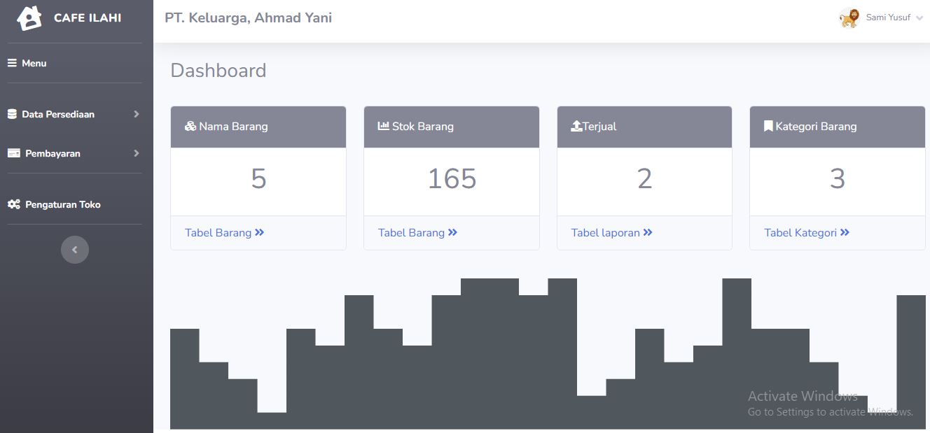This screenshot has width=930, height=433.
Task: Click the Pembayaran credit card icon
Action: click(x=13, y=153)
